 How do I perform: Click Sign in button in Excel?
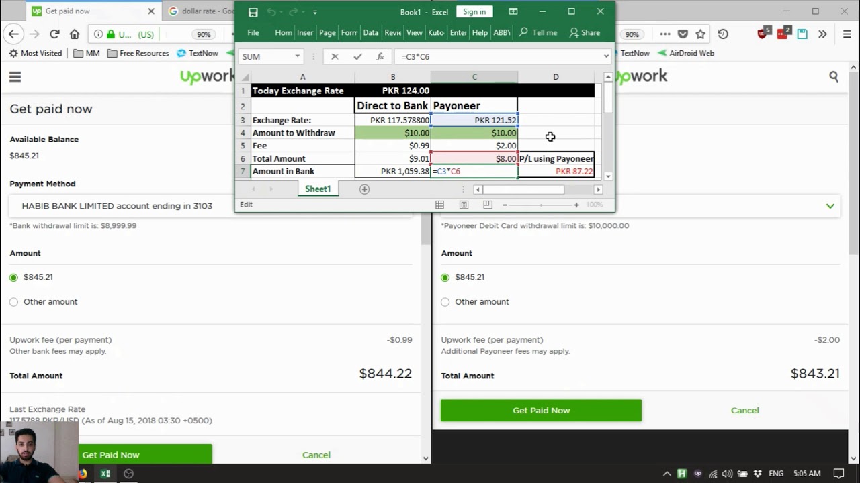(474, 11)
